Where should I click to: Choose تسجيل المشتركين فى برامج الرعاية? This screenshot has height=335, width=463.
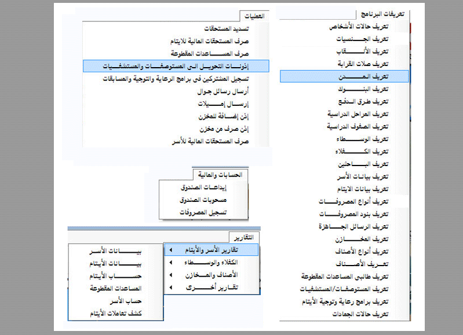[x=176, y=79]
